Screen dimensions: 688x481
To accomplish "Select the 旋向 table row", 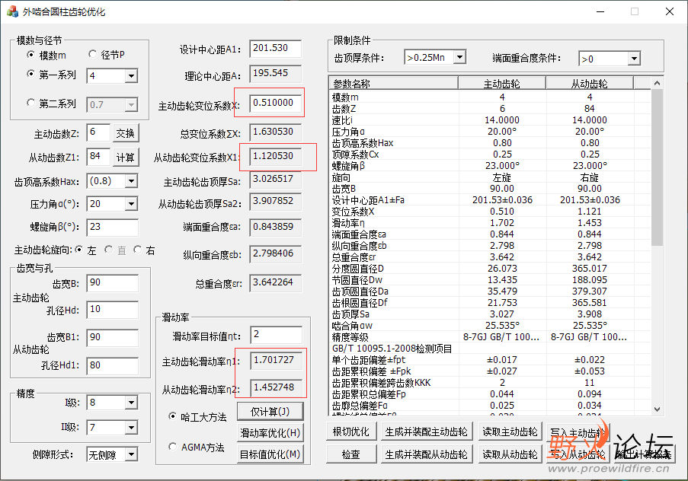I will click(x=490, y=177).
